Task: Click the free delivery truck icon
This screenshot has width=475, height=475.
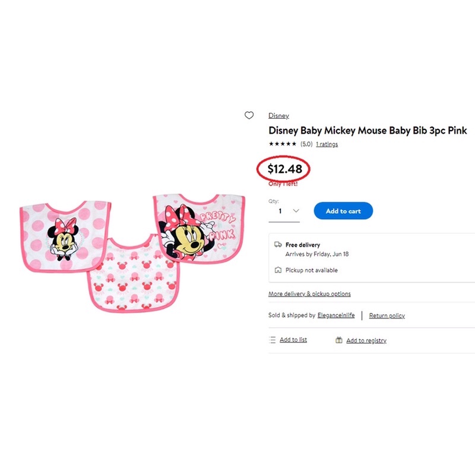Action: pos(277,245)
